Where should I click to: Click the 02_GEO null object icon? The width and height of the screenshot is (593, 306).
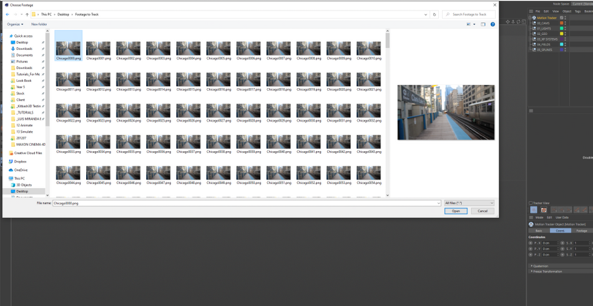(534, 34)
